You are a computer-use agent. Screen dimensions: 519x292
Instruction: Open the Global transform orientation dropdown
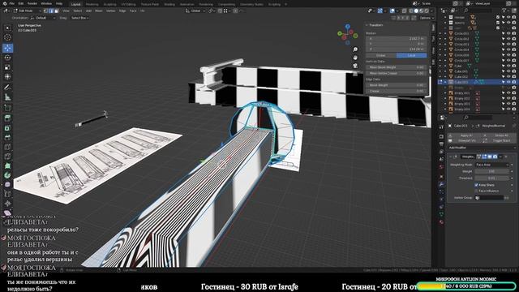click(195, 11)
